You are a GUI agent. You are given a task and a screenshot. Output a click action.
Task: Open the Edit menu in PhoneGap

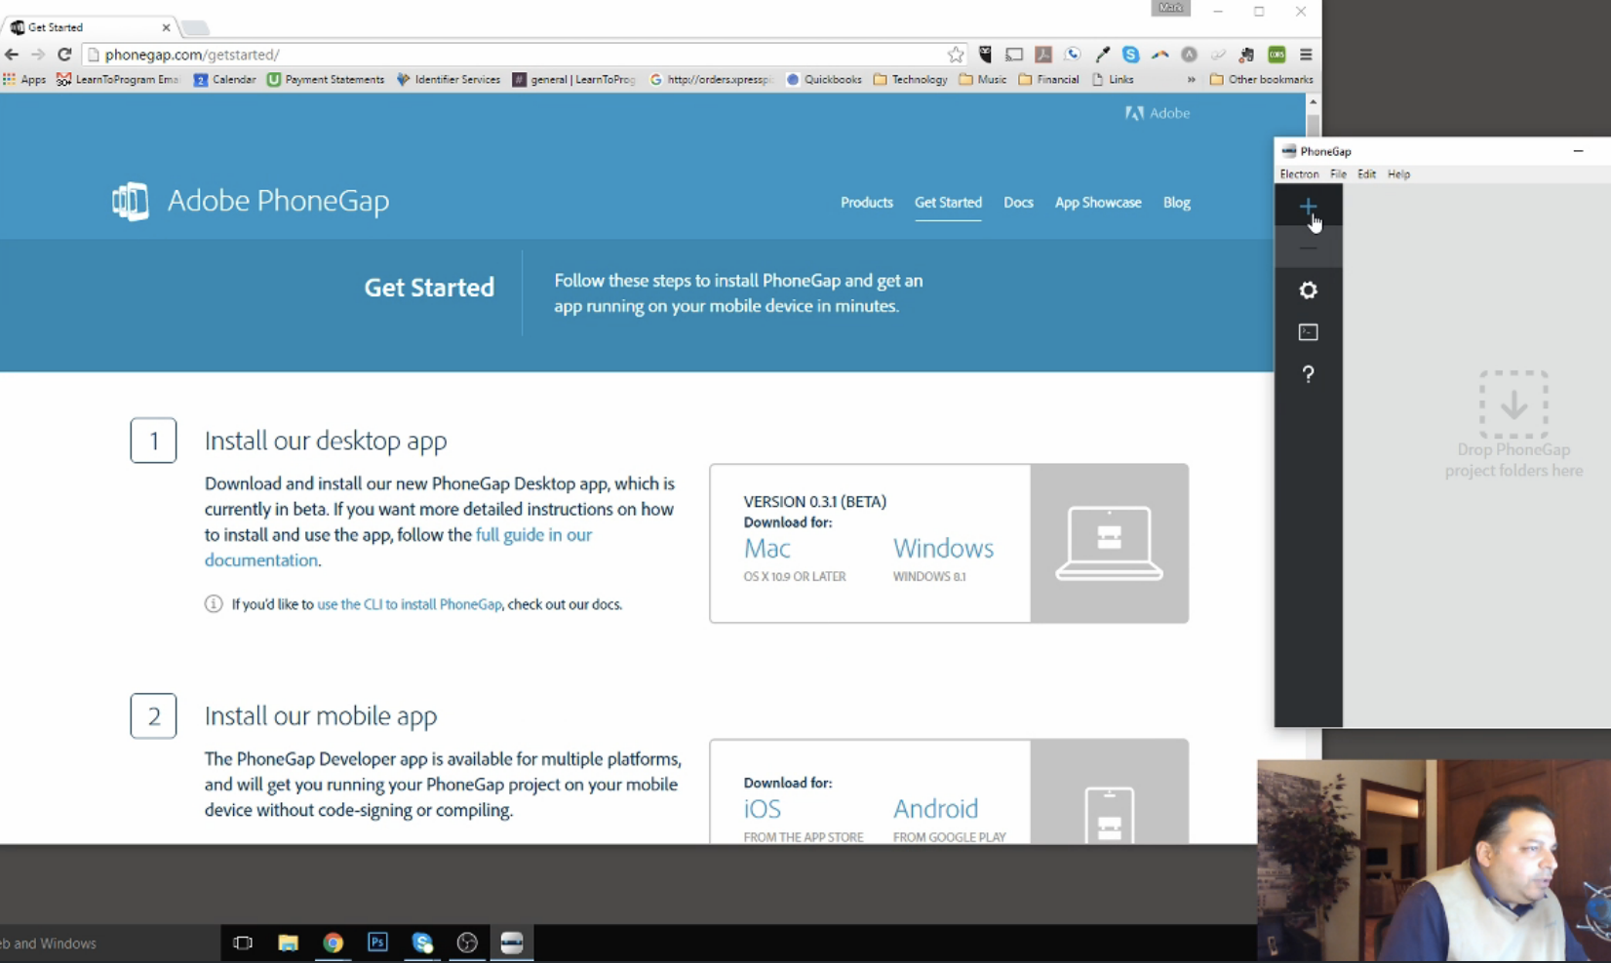(x=1366, y=174)
